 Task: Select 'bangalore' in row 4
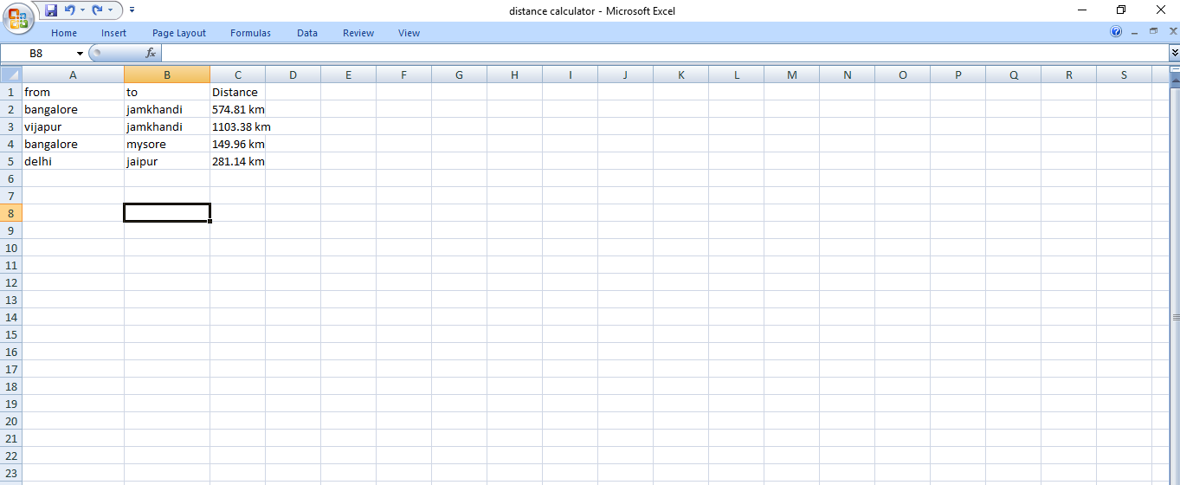click(x=74, y=144)
